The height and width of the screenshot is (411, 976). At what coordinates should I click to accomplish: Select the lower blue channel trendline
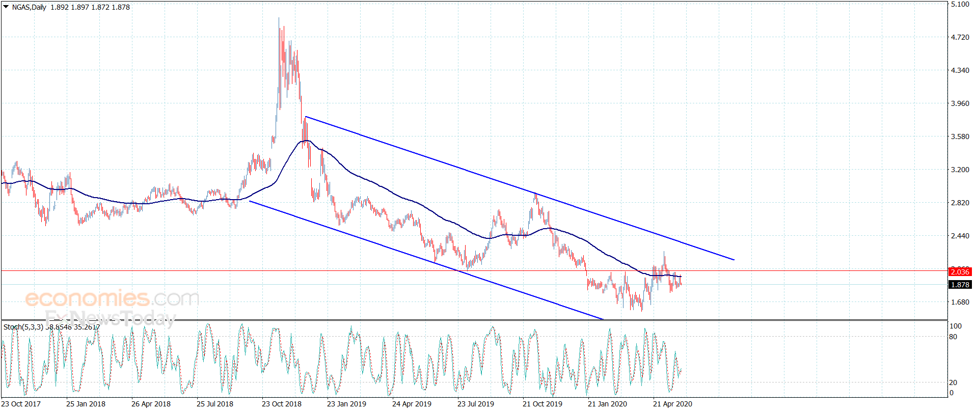[426, 260]
